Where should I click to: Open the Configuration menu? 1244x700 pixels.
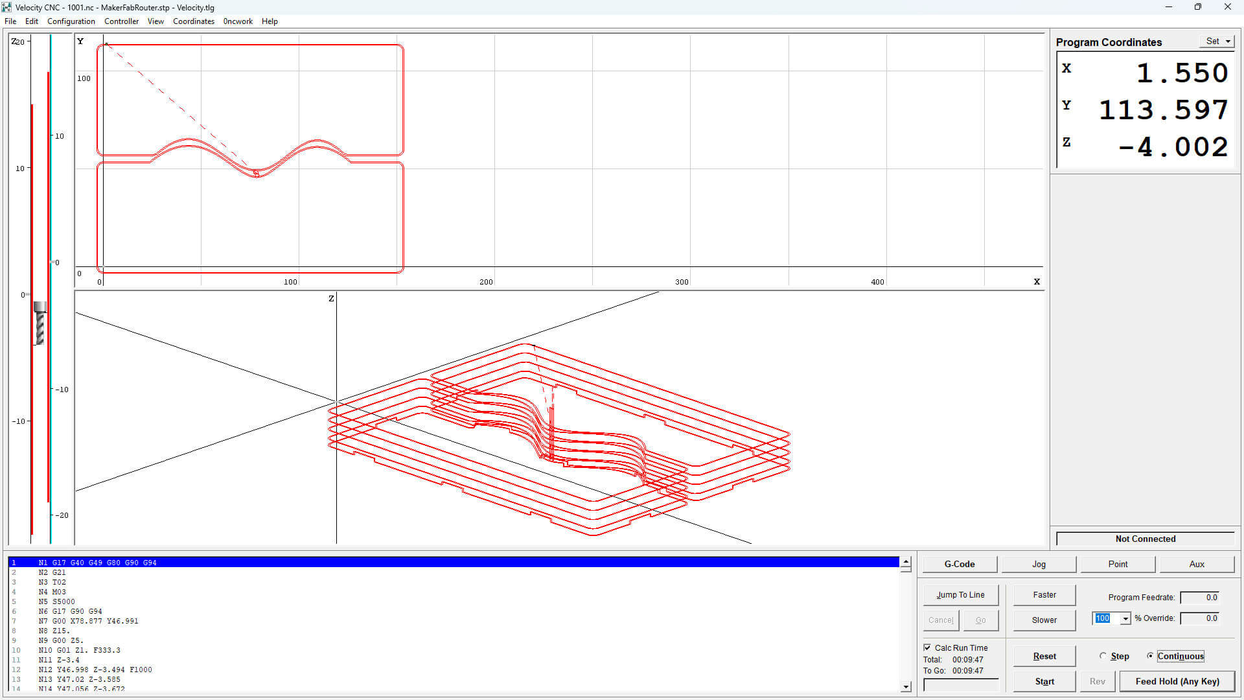coord(71,21)
